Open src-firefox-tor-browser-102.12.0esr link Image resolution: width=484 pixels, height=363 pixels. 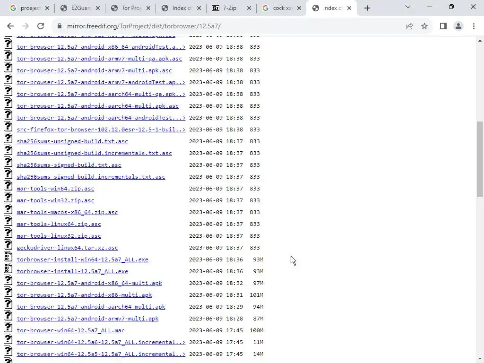(x=101, y=130)
